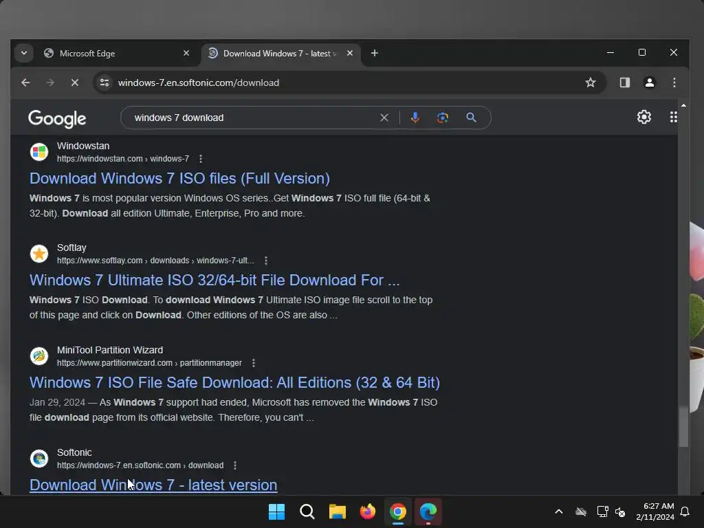Open Windowstan result options menu
Screen dimensions: 704x528
[x=201, y=159]
